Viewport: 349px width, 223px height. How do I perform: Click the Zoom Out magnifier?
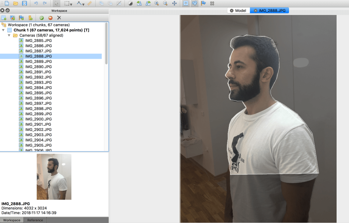pos(165,3)
